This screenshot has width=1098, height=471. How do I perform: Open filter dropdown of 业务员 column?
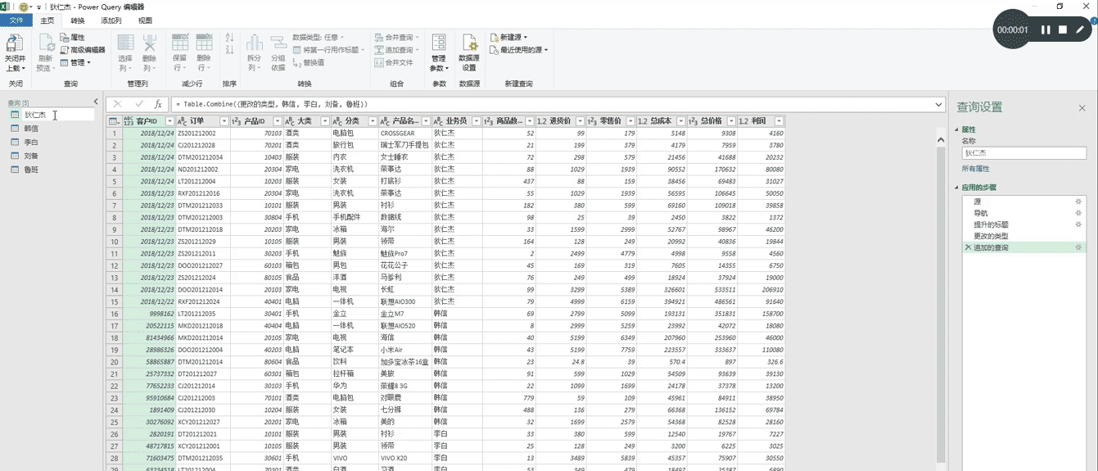coord(475,121)
